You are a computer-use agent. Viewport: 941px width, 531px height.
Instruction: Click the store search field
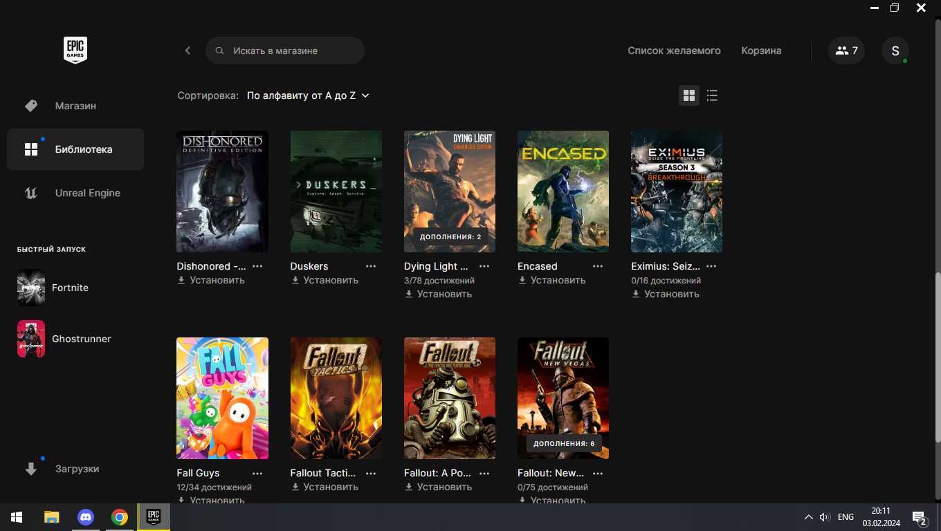pyautogui.click(x=285, y=50)
